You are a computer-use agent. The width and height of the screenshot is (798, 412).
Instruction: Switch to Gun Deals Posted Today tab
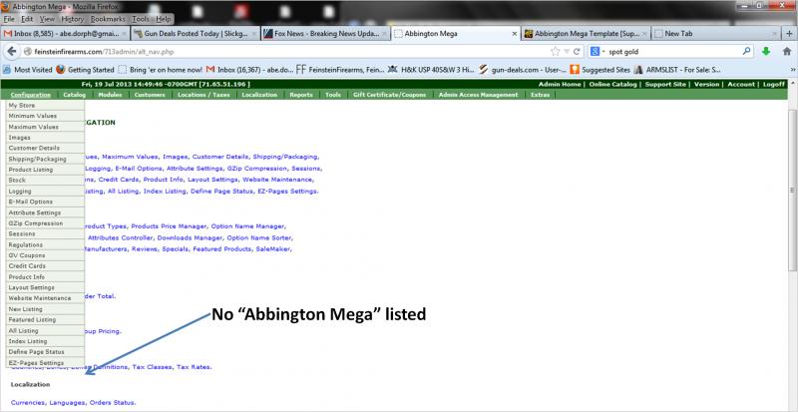[195, 34]
